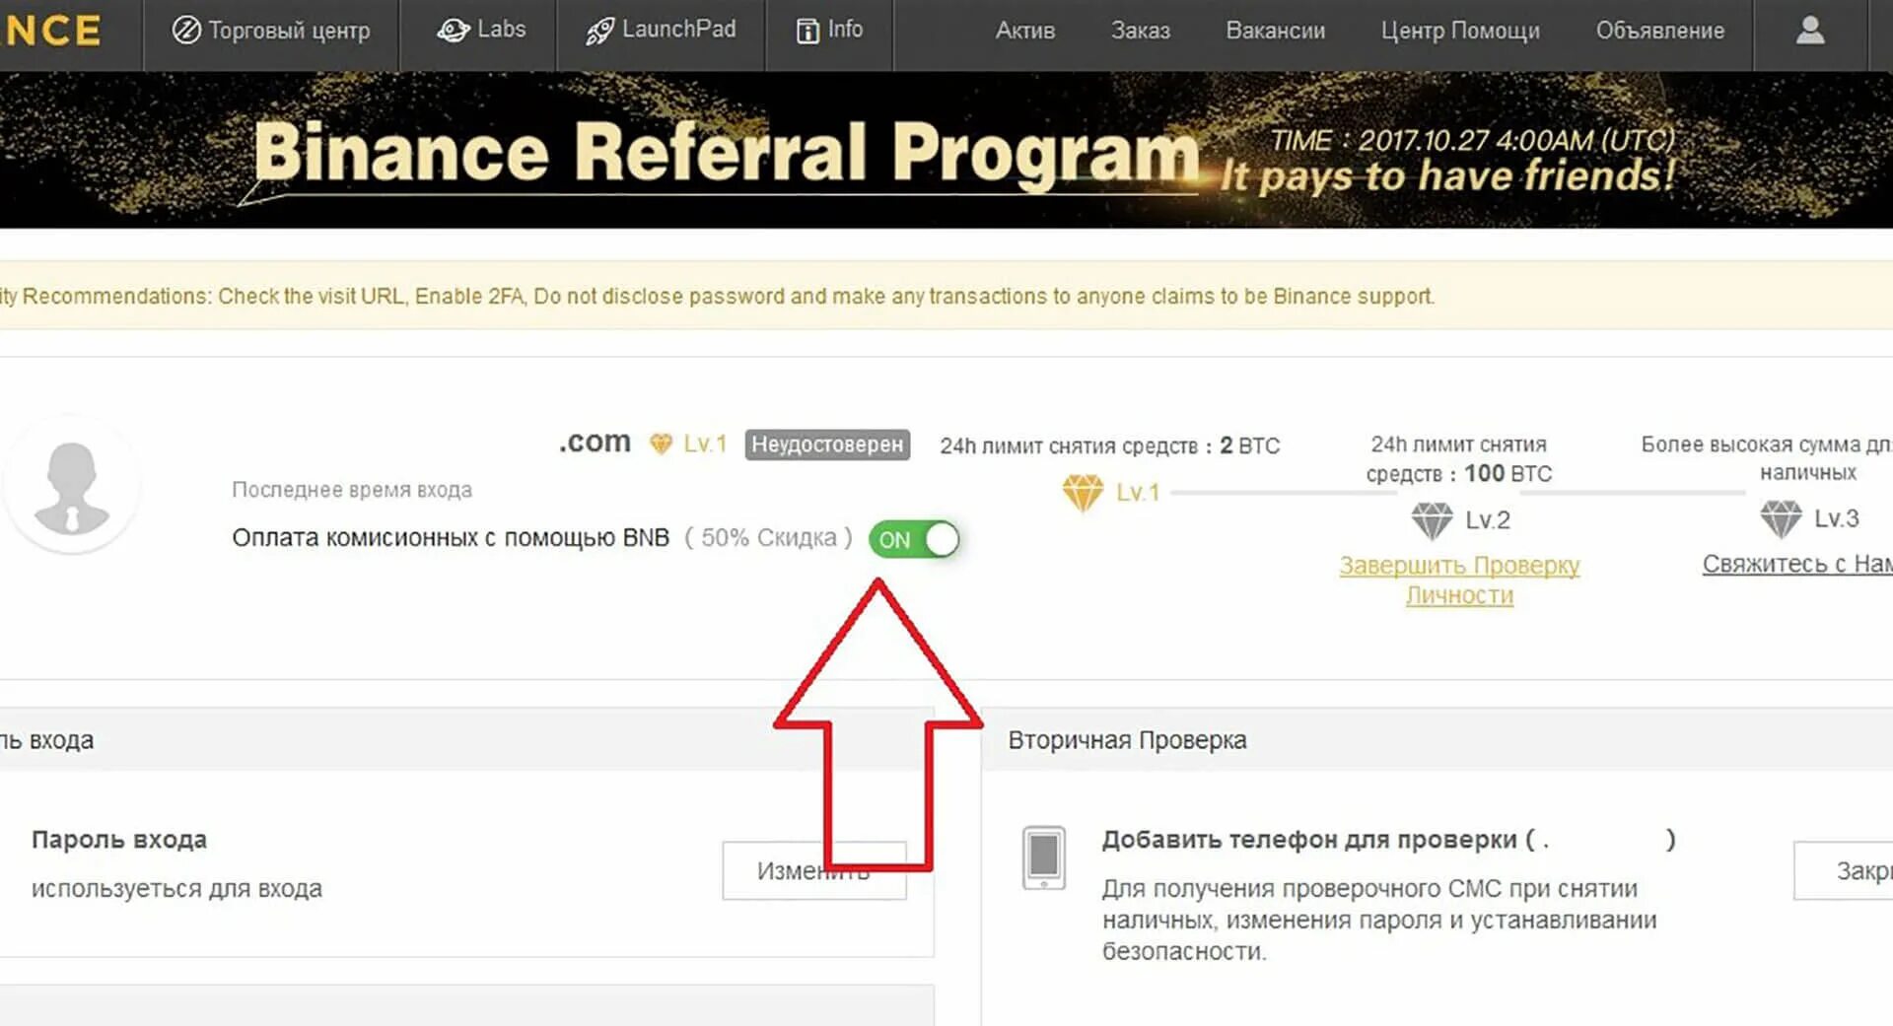The height and width of the screenshot is (1026, 1893).
Task: Open the LaunchPad menu item
Action: 661,31
